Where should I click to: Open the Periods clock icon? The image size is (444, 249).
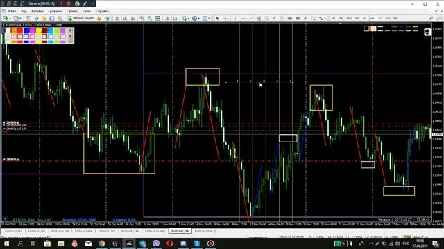tap(194, 18)
